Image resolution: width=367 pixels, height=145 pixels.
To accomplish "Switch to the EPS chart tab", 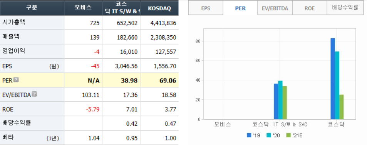I will pyautogui.click(x=206, y=8).
